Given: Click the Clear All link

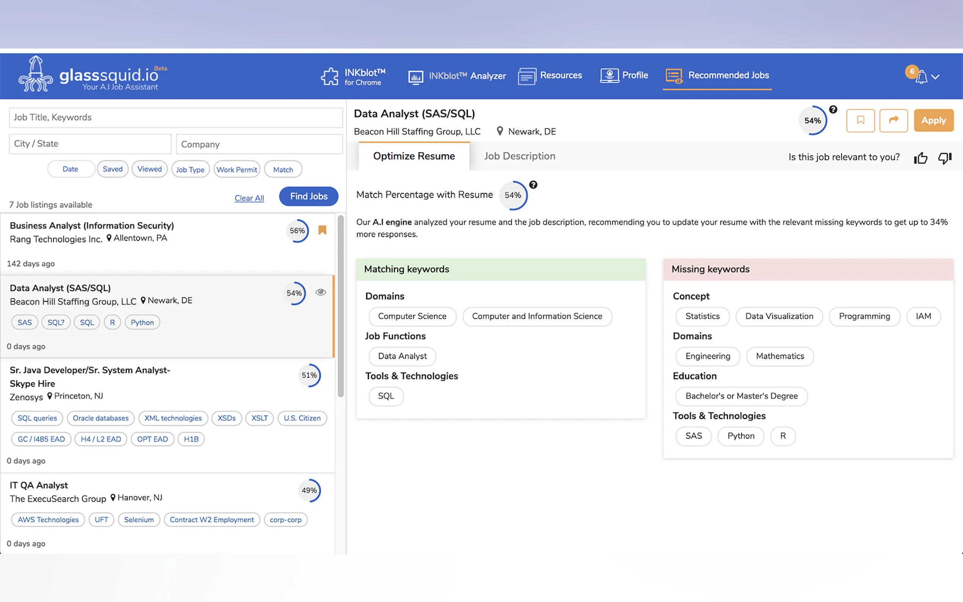Looking at the screenshot, I should tap(249, 198).
